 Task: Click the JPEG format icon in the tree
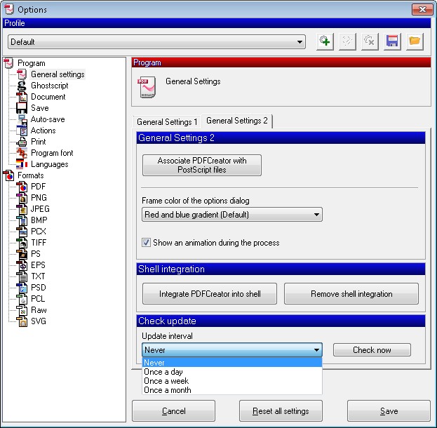22,209
